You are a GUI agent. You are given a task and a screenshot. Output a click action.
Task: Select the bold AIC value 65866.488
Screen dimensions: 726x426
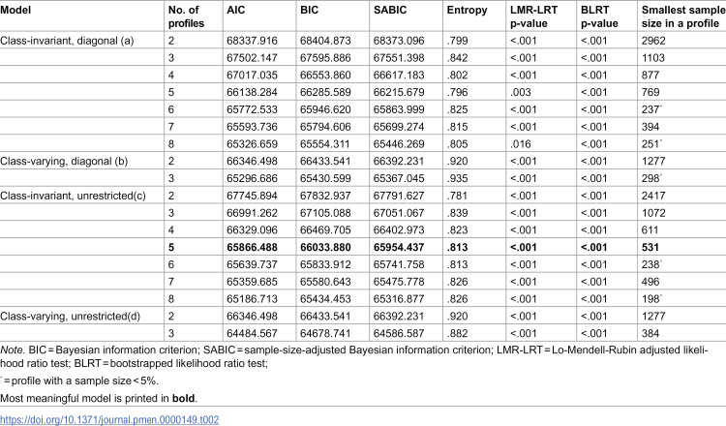click(x=253, y=247)
